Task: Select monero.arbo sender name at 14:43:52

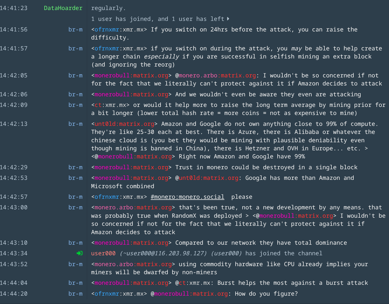Action: [x=133, y=264]
